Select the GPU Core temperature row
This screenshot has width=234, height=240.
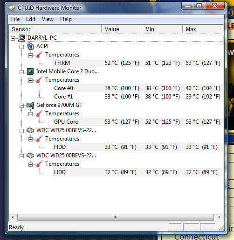coord(138,122)
